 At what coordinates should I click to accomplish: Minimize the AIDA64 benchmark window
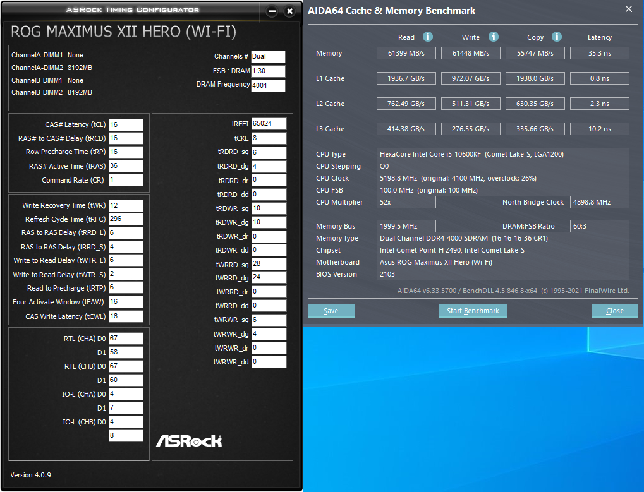tap(600, 9)
